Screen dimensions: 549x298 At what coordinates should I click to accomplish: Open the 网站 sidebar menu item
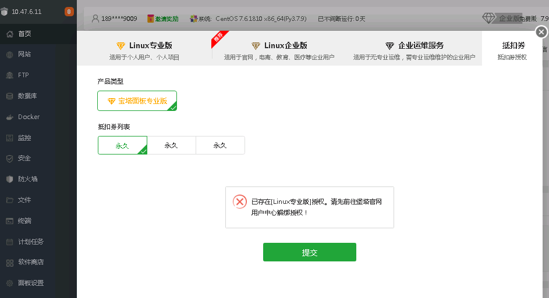click(x=38, y=55)
